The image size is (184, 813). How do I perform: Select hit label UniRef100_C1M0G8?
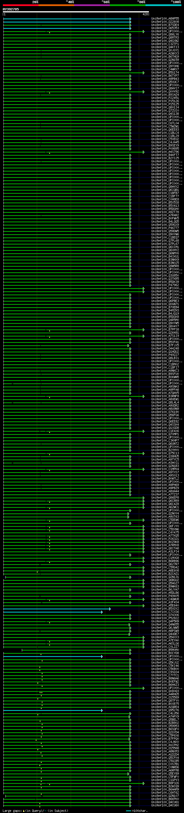[165, 558]
